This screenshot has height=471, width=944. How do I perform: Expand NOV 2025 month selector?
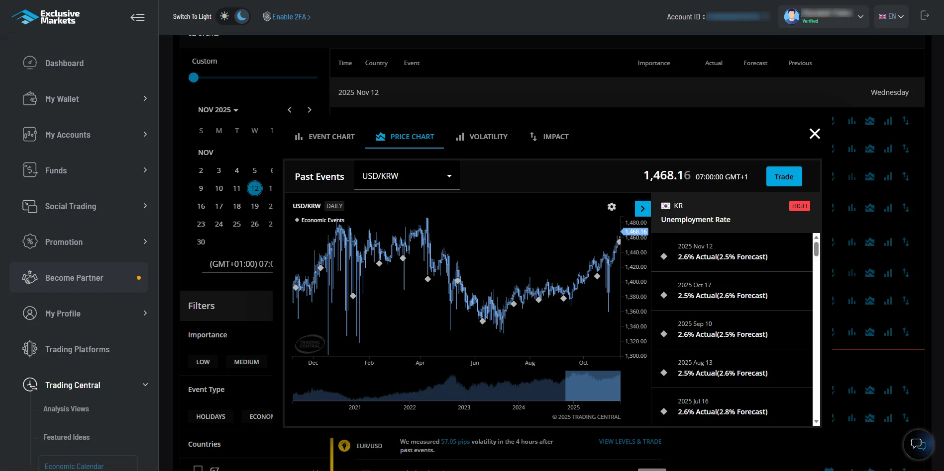(x=218, y=110)
